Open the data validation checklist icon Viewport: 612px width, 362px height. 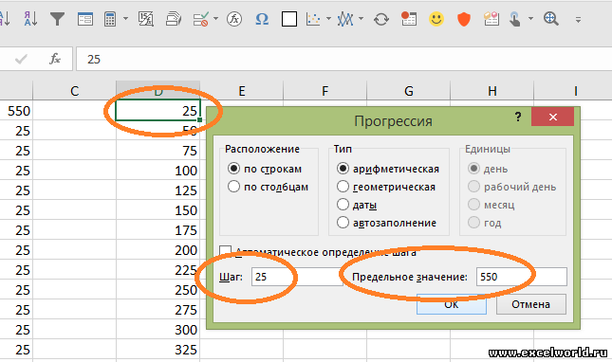[x=200, y=19]
